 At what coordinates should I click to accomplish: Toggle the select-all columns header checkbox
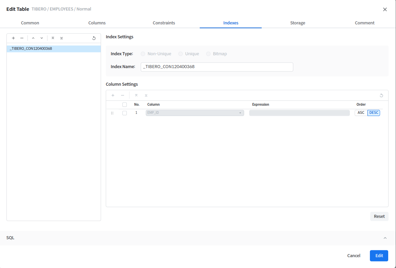124,104
